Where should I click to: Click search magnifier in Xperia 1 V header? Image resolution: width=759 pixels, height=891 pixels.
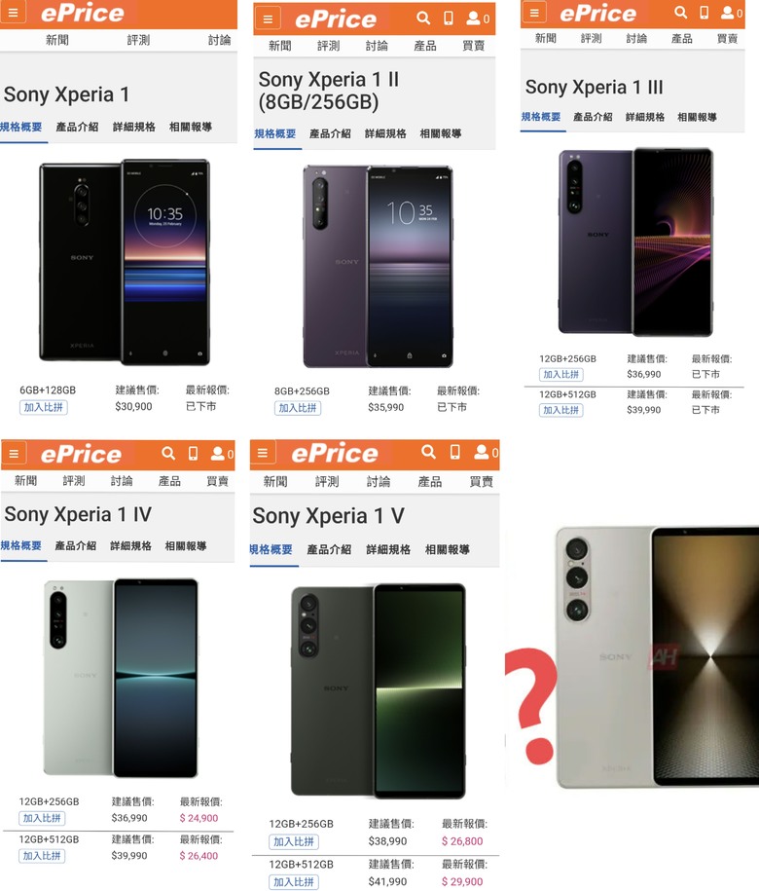pyautogui.click(x=428, y=453)
